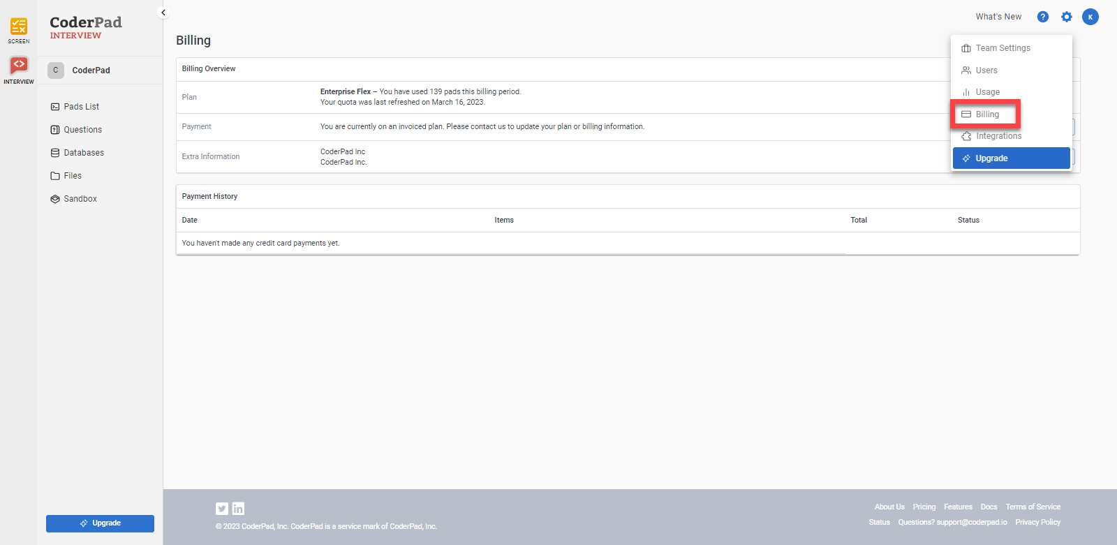Go to Pads List
The width and height of the screenshot is (1117, 545).
click(x=81, y=107)
